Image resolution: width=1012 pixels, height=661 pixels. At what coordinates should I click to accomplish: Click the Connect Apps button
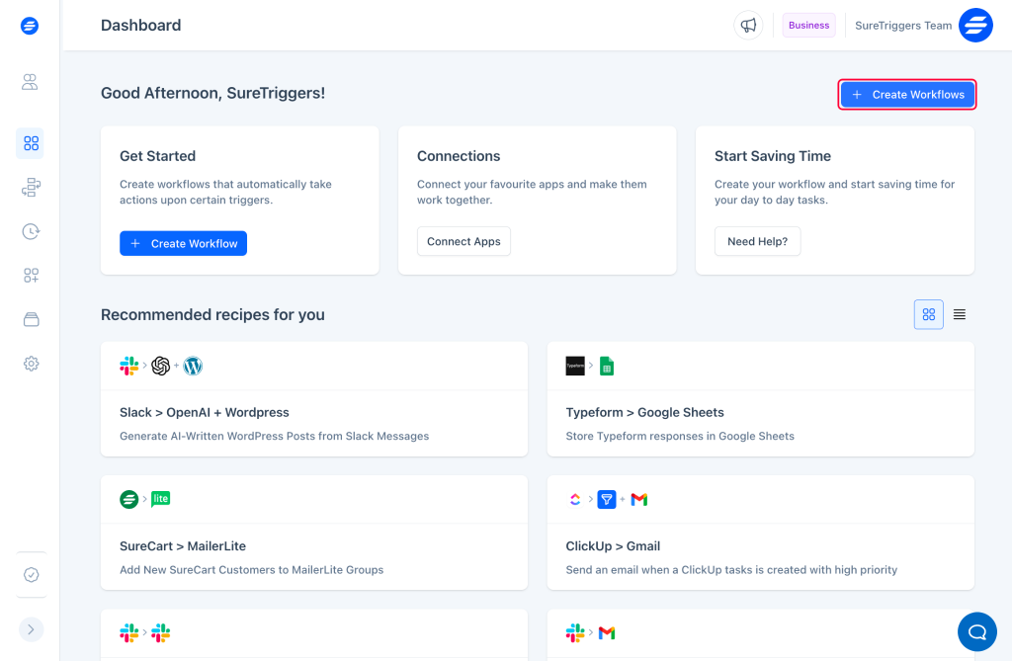(464, 240)
